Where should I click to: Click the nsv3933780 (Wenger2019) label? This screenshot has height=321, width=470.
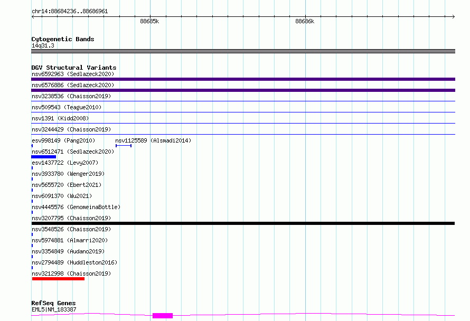pos(68,174)
